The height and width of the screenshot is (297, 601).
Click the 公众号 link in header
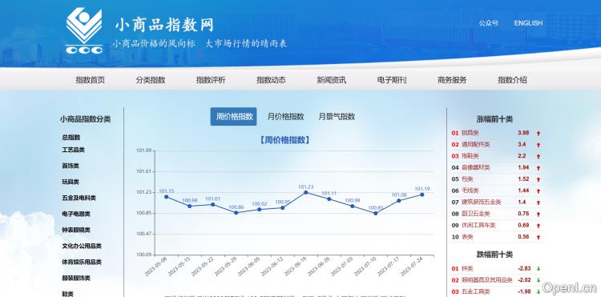[488, 23]
